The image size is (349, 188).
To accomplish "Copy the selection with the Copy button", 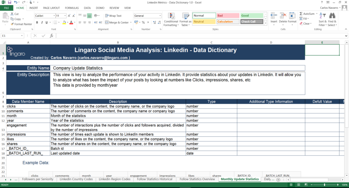I will pyautogui.click(x=16, y=19).
